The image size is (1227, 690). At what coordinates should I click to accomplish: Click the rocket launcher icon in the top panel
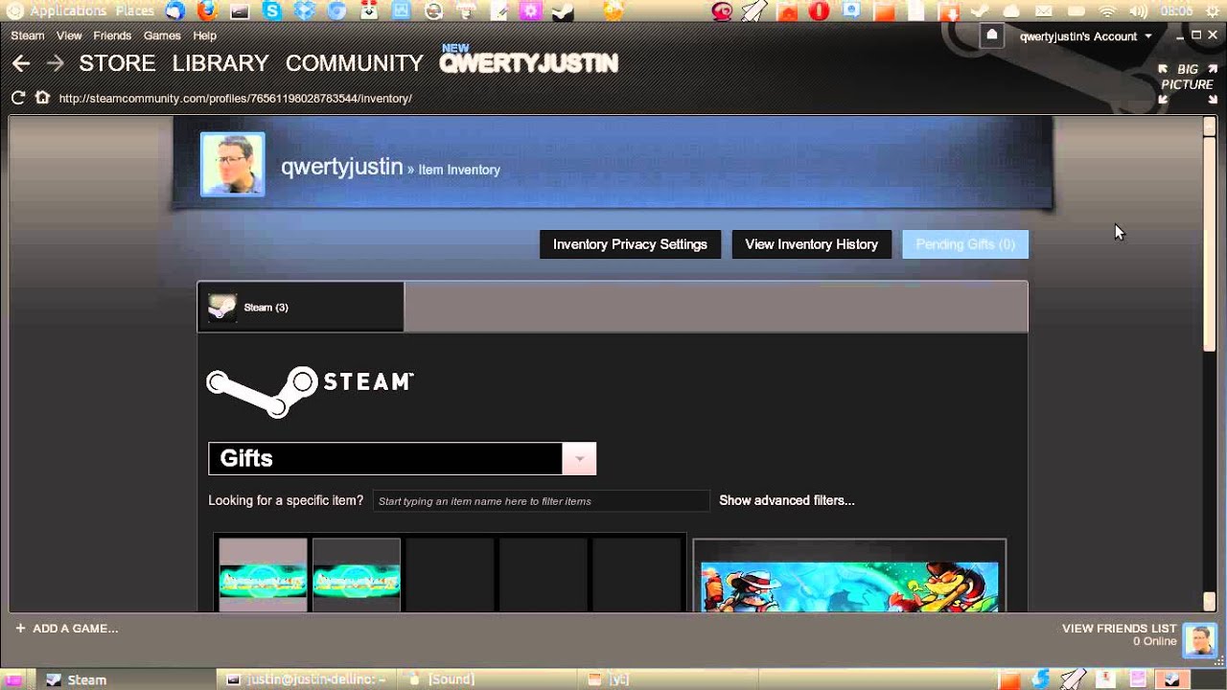click(754, 11)
